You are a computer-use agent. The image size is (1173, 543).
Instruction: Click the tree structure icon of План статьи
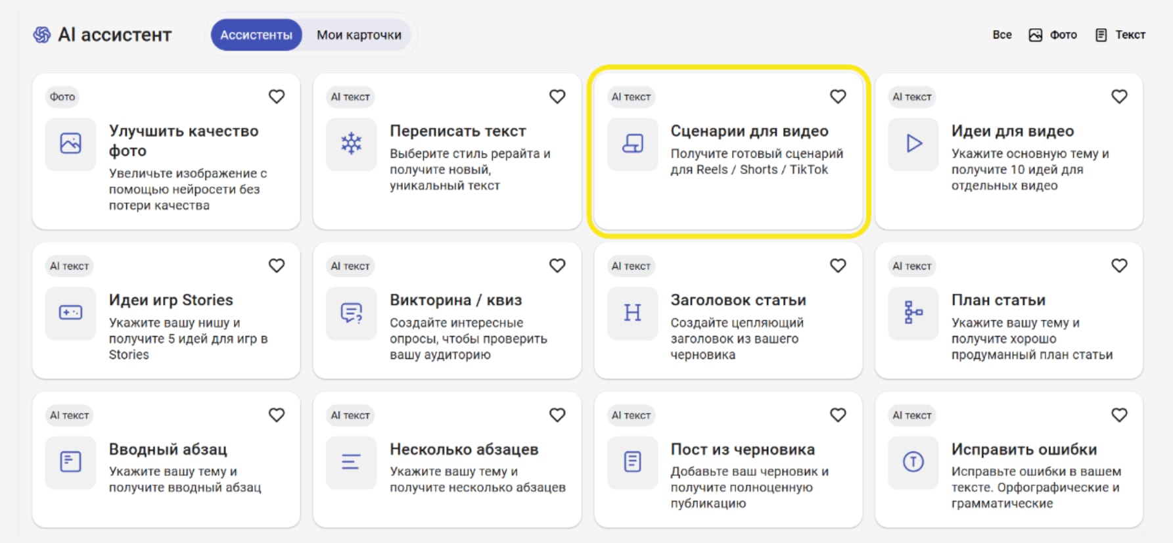pos(913,313)
